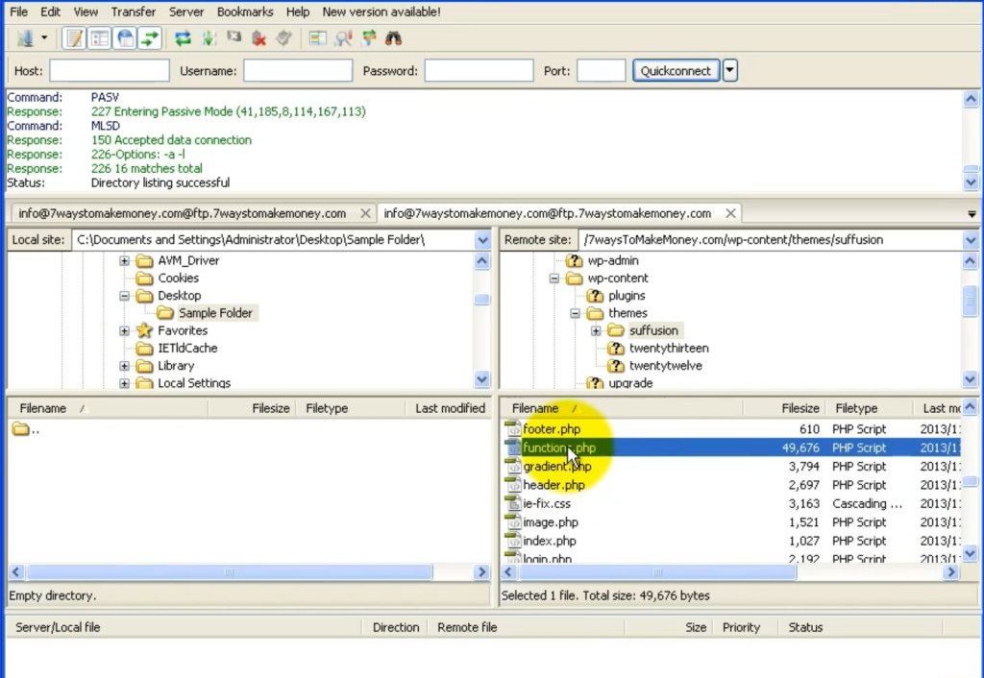Click in the Host input field
Viewport: 984px width, 678px height.
click(x=110, y=70)
